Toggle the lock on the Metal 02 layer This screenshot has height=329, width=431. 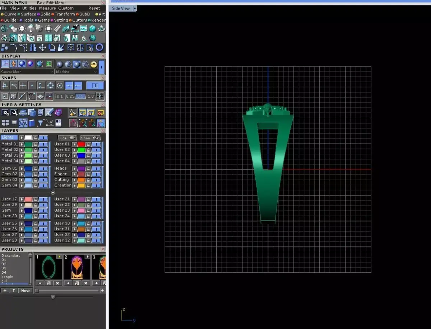tap(35, 150)
